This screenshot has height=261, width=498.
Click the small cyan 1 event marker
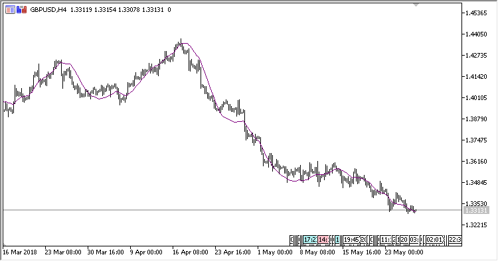point(337,240)
